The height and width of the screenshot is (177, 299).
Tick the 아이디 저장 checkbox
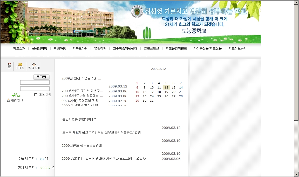pos(36,95)
